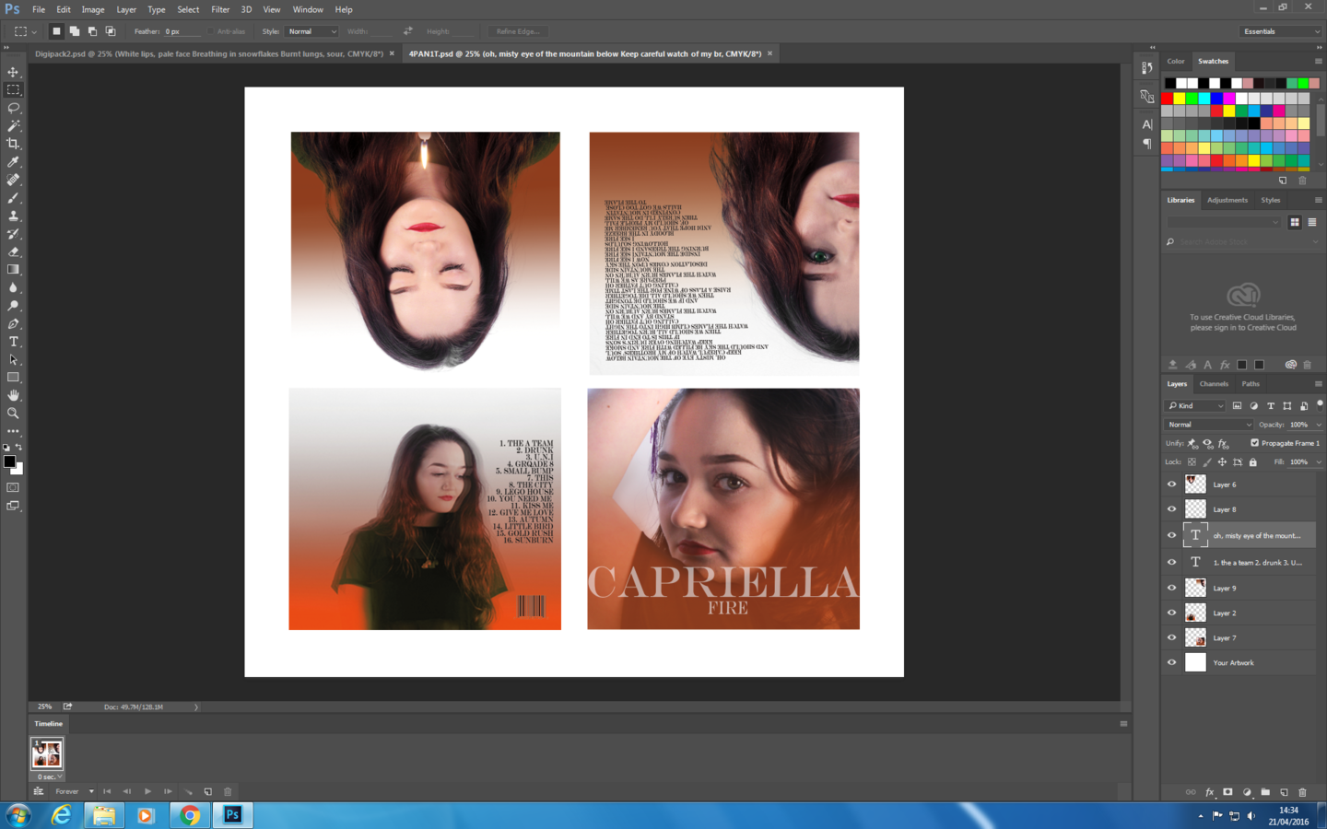This screenshot has height=829, width=1327.
Task: Filter layers by pixel layers icon
Action: click(x=1237, y=405)
